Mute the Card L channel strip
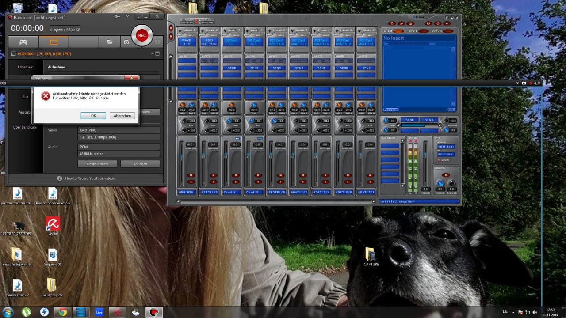The width and height of the screenshot is (566, 318). coord(236,175)
